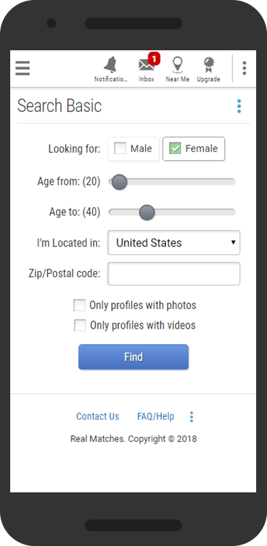Open the top bar overflow dots menu

[x=245, y=68]
